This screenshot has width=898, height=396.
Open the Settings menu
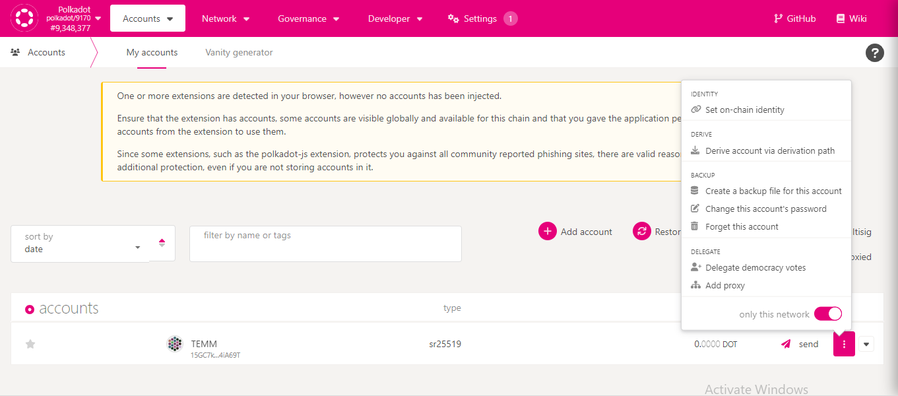point(482,18)
